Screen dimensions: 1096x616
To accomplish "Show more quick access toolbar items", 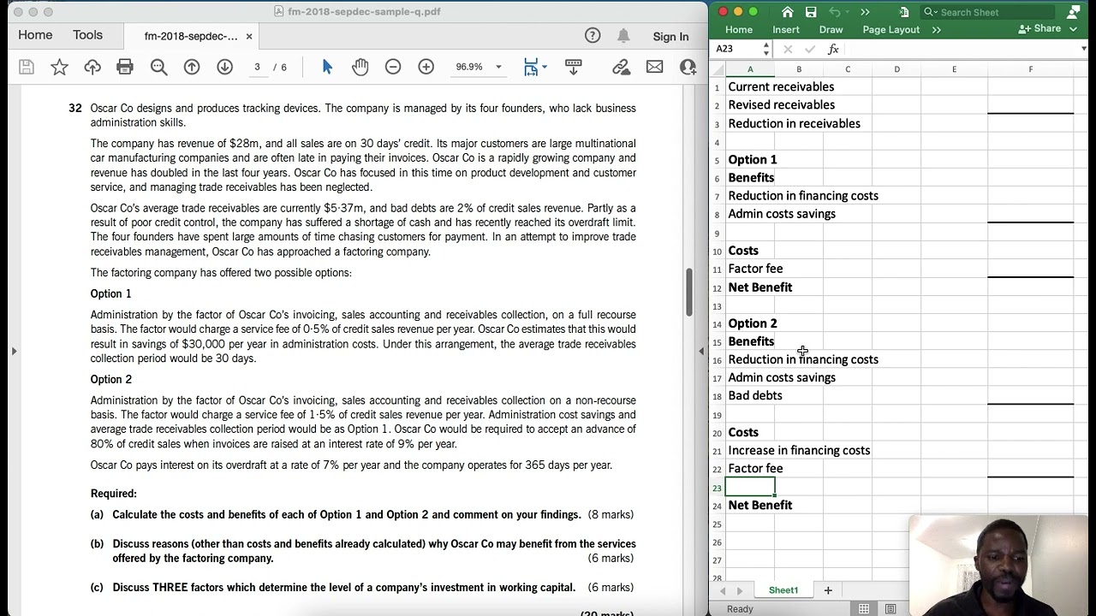I will 865,12.
